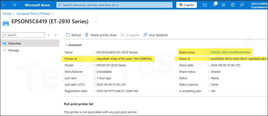Viewport: 268px width, 116px height.
Task: Click the Share name label
Action: point(187,52)
